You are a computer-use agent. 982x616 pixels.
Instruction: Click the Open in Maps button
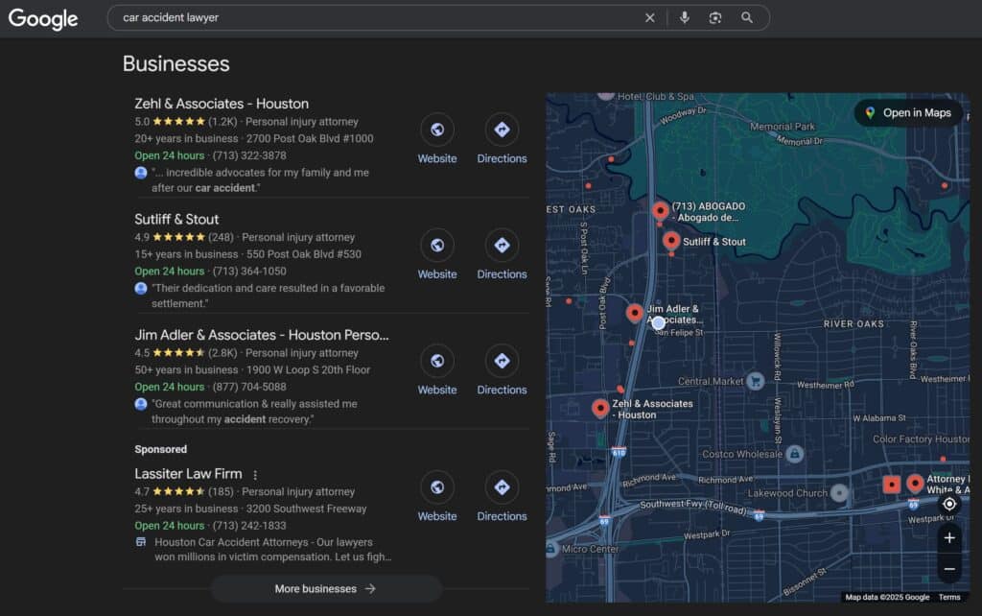tap(908, 113)
